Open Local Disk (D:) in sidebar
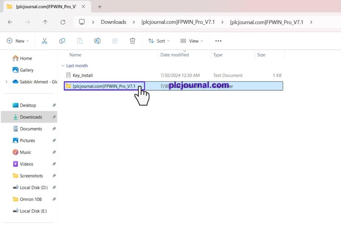 pos(30,188)
